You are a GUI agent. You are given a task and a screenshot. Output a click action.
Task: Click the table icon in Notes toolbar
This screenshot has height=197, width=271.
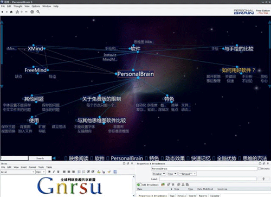tap(115, 172)
